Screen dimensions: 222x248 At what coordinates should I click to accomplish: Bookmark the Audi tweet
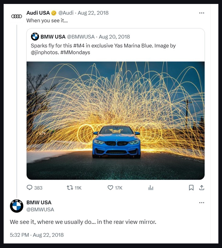point(191,188)
